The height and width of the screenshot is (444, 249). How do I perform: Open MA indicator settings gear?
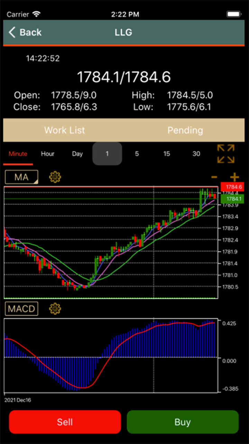point(55,177)
